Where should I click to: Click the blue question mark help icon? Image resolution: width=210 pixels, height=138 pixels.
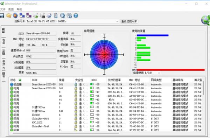click(x=76, y=15)
